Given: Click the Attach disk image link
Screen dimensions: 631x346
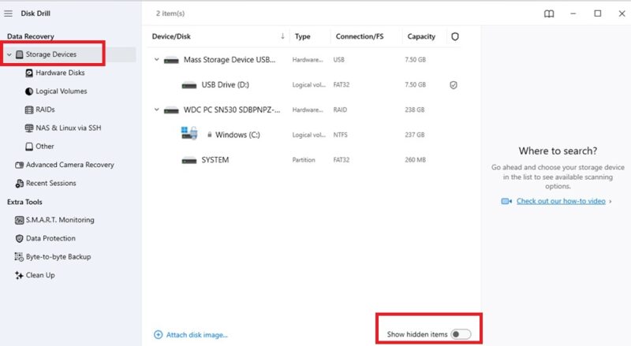Looking at the screenshot, I should click(x=196, y=335).
